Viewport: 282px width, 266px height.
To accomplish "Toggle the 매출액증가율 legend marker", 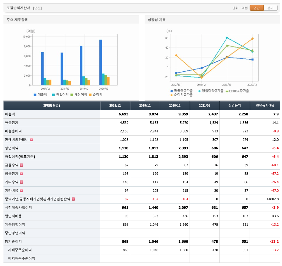I will 172,91.
